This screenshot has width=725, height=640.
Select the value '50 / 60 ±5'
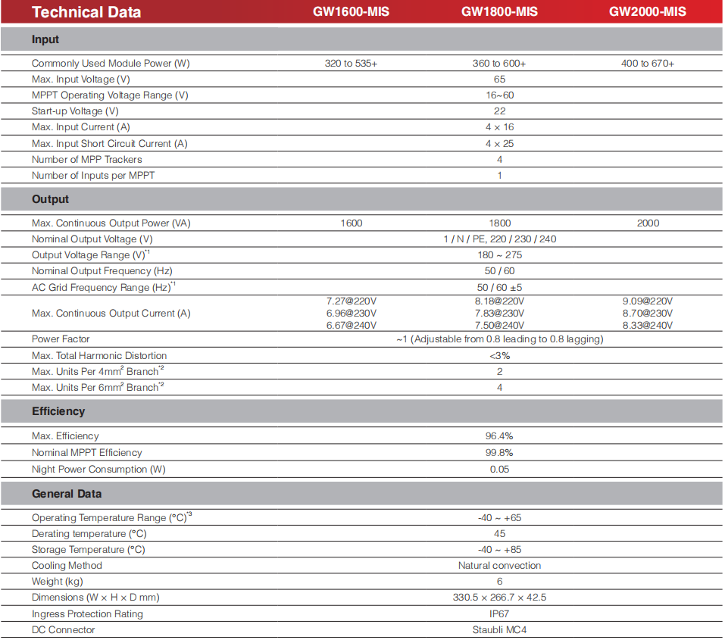coord(499,288)
